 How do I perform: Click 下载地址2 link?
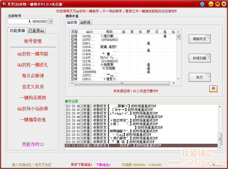[103, 165]
